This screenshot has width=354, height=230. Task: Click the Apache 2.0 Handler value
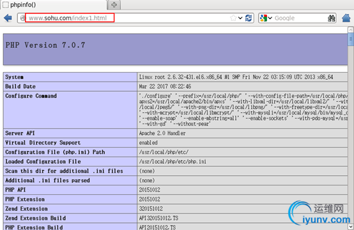[162, 133]
